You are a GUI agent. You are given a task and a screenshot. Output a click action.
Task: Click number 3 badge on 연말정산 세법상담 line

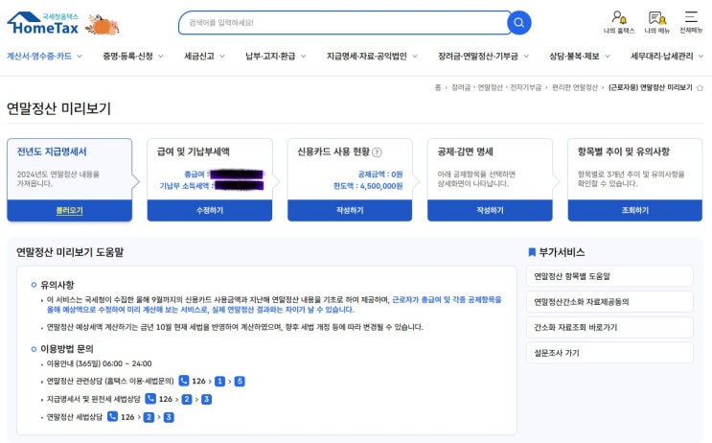pos(169,417)
